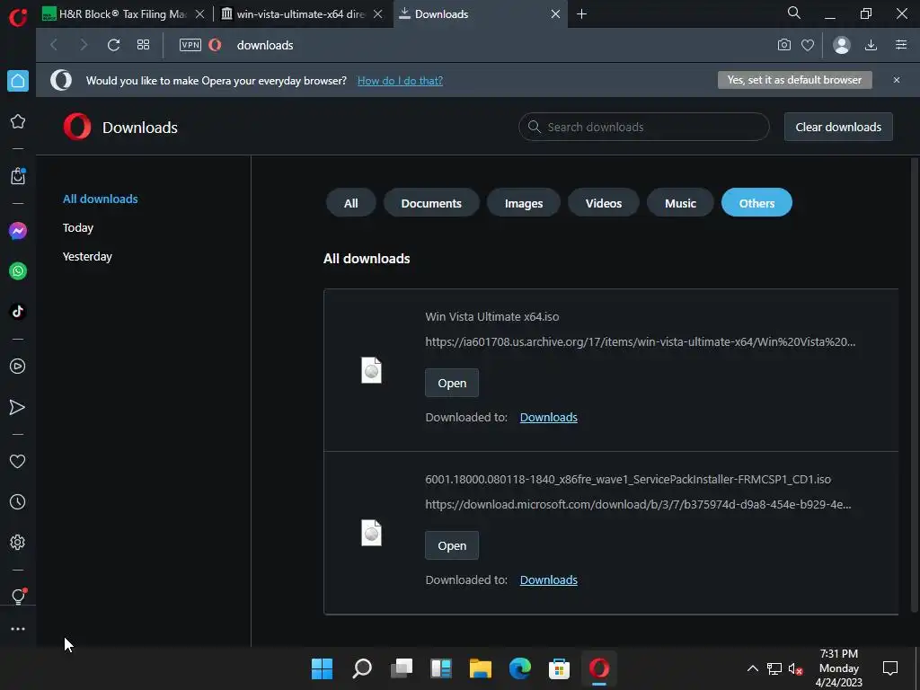Open Shopping Corner bag icon in sidebar
920x690 pixels.
(18, 176)
